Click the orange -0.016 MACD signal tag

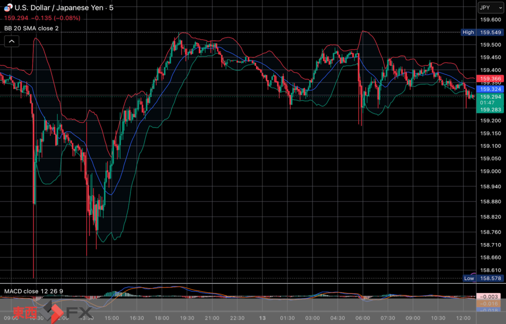click(489, 304)
